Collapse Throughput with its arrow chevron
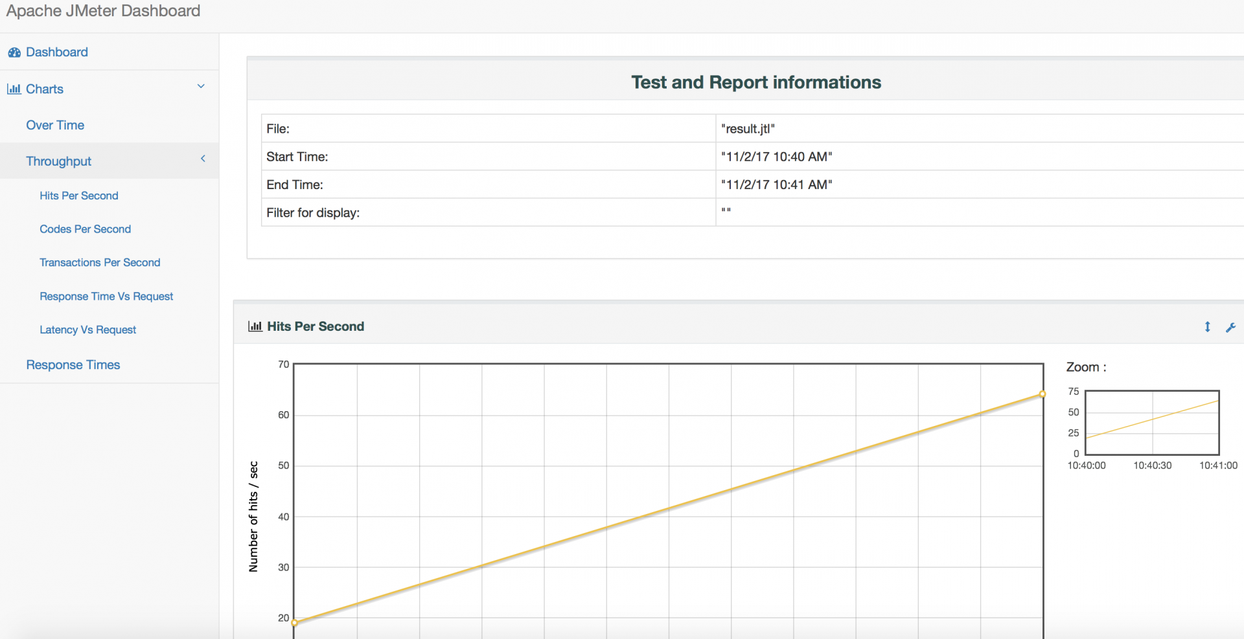1244x639 pixels. pos(203,159)
